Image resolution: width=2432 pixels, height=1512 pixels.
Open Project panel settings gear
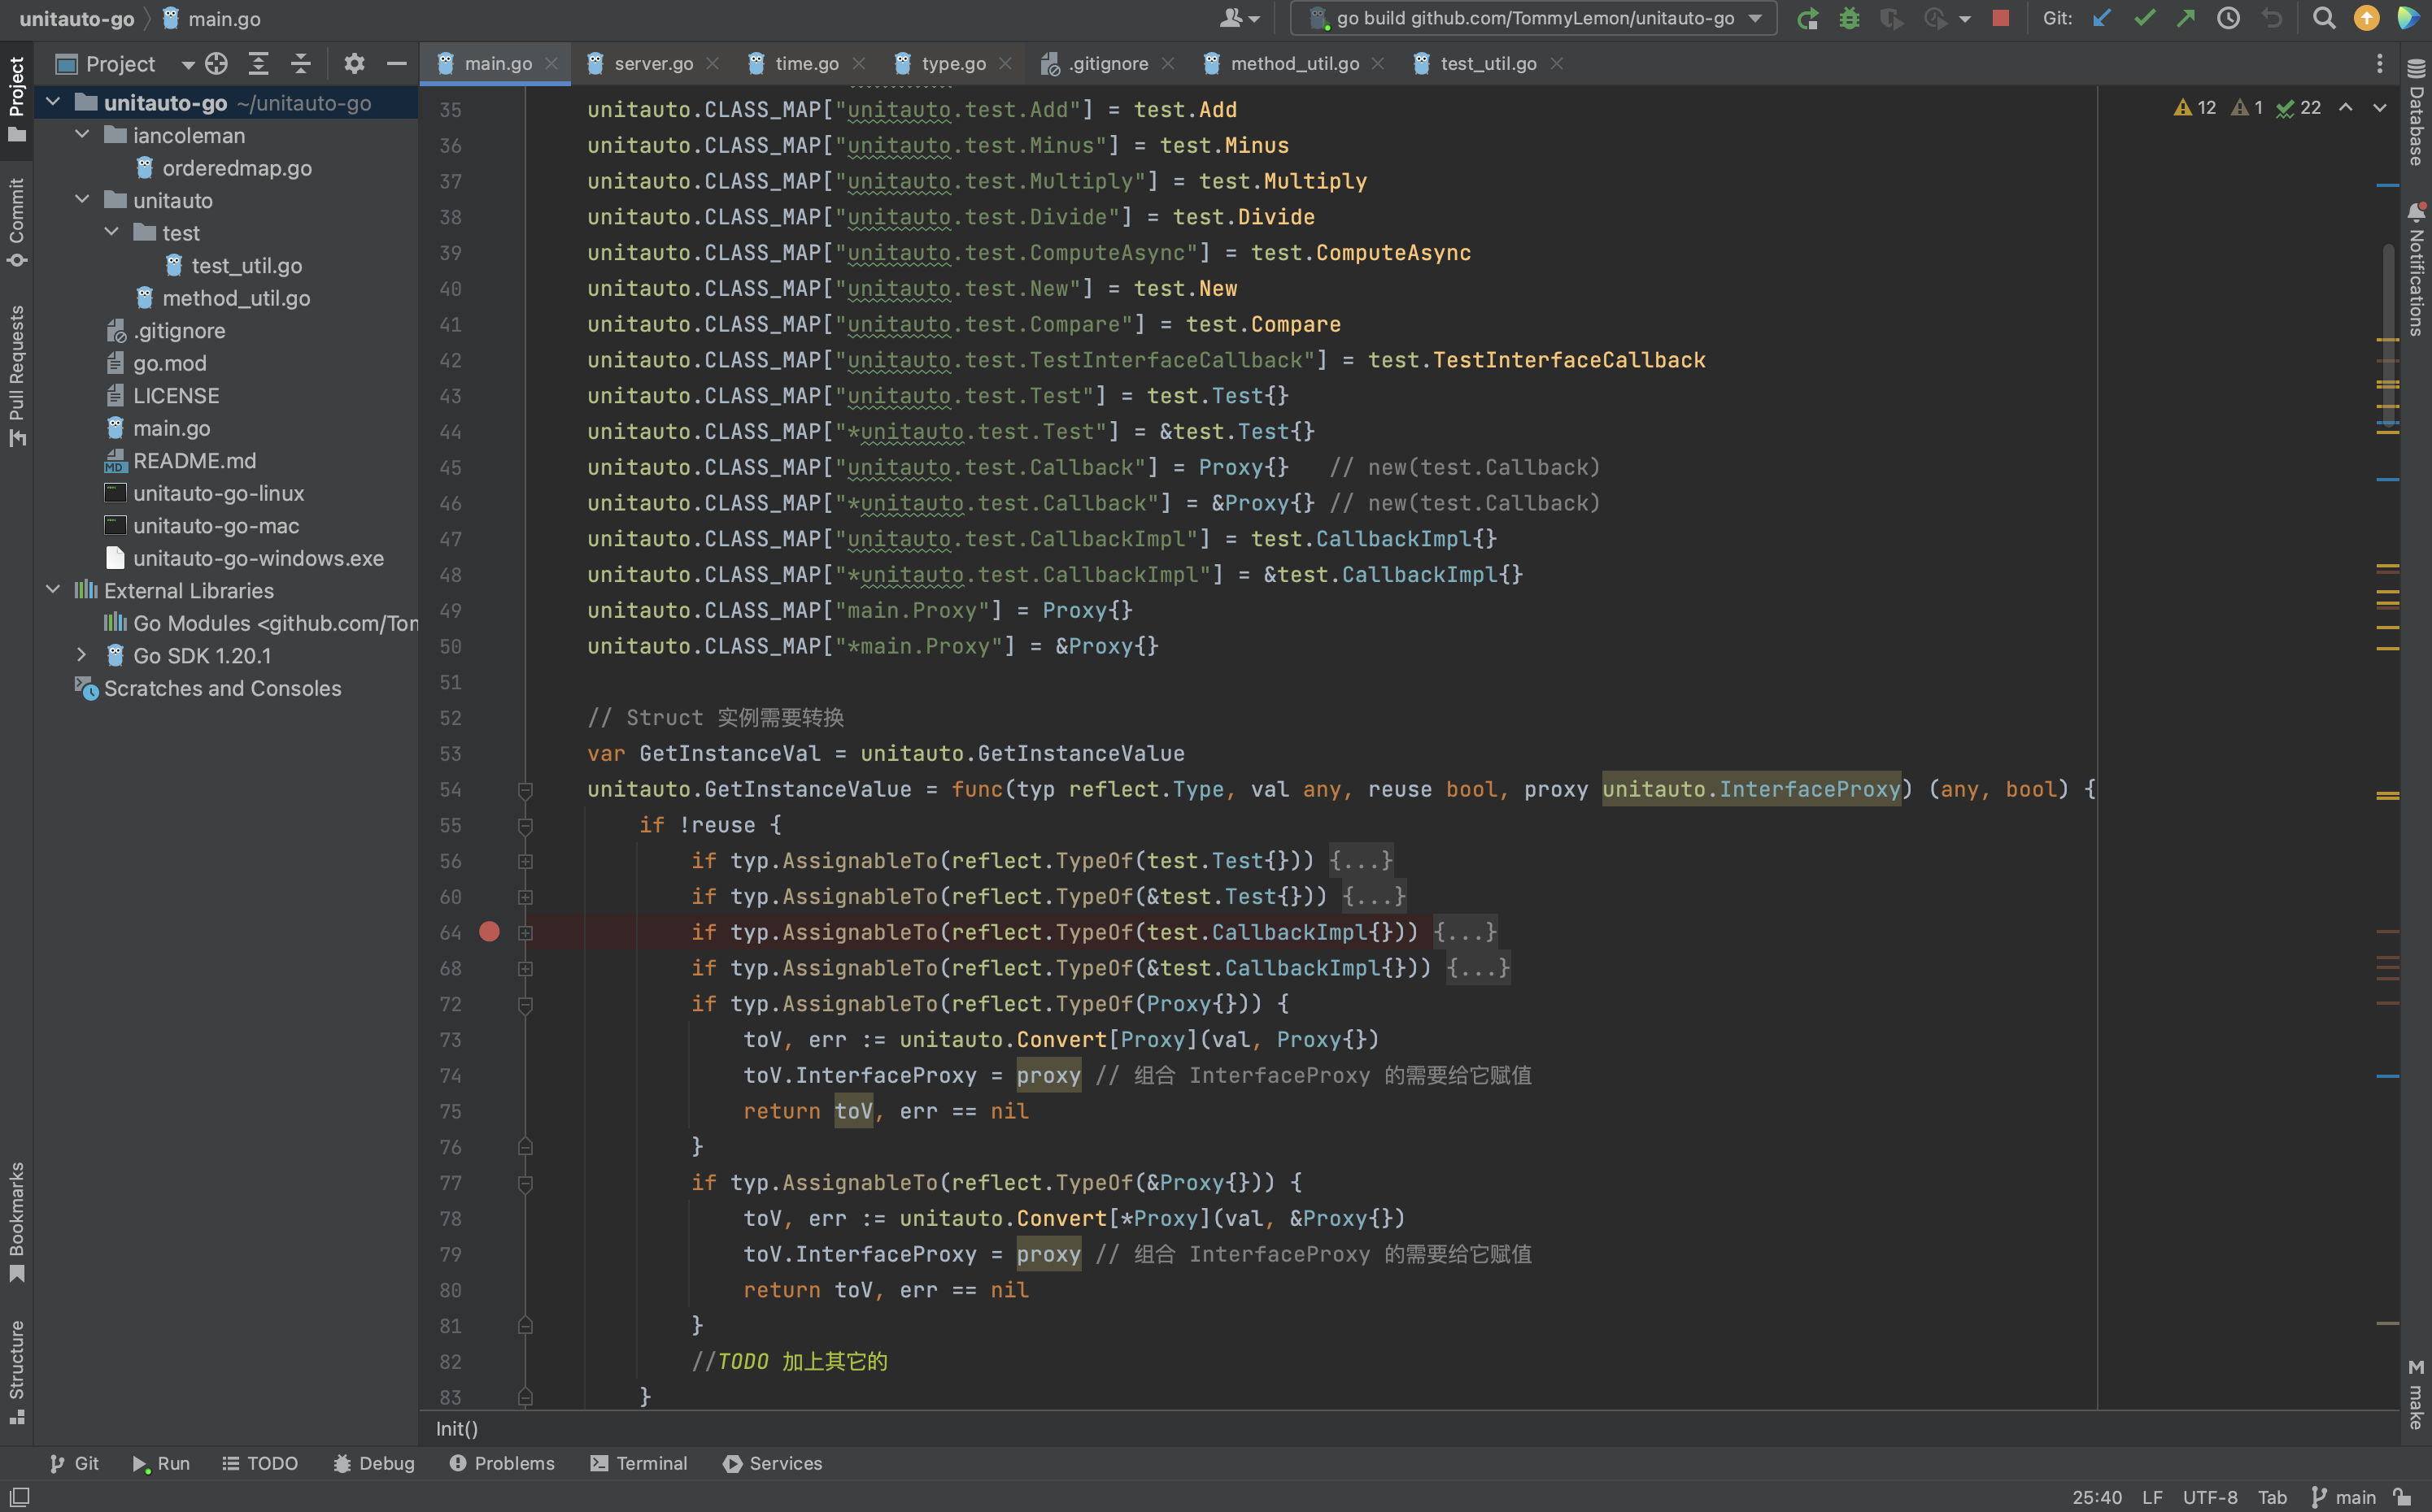pos(353,64)
